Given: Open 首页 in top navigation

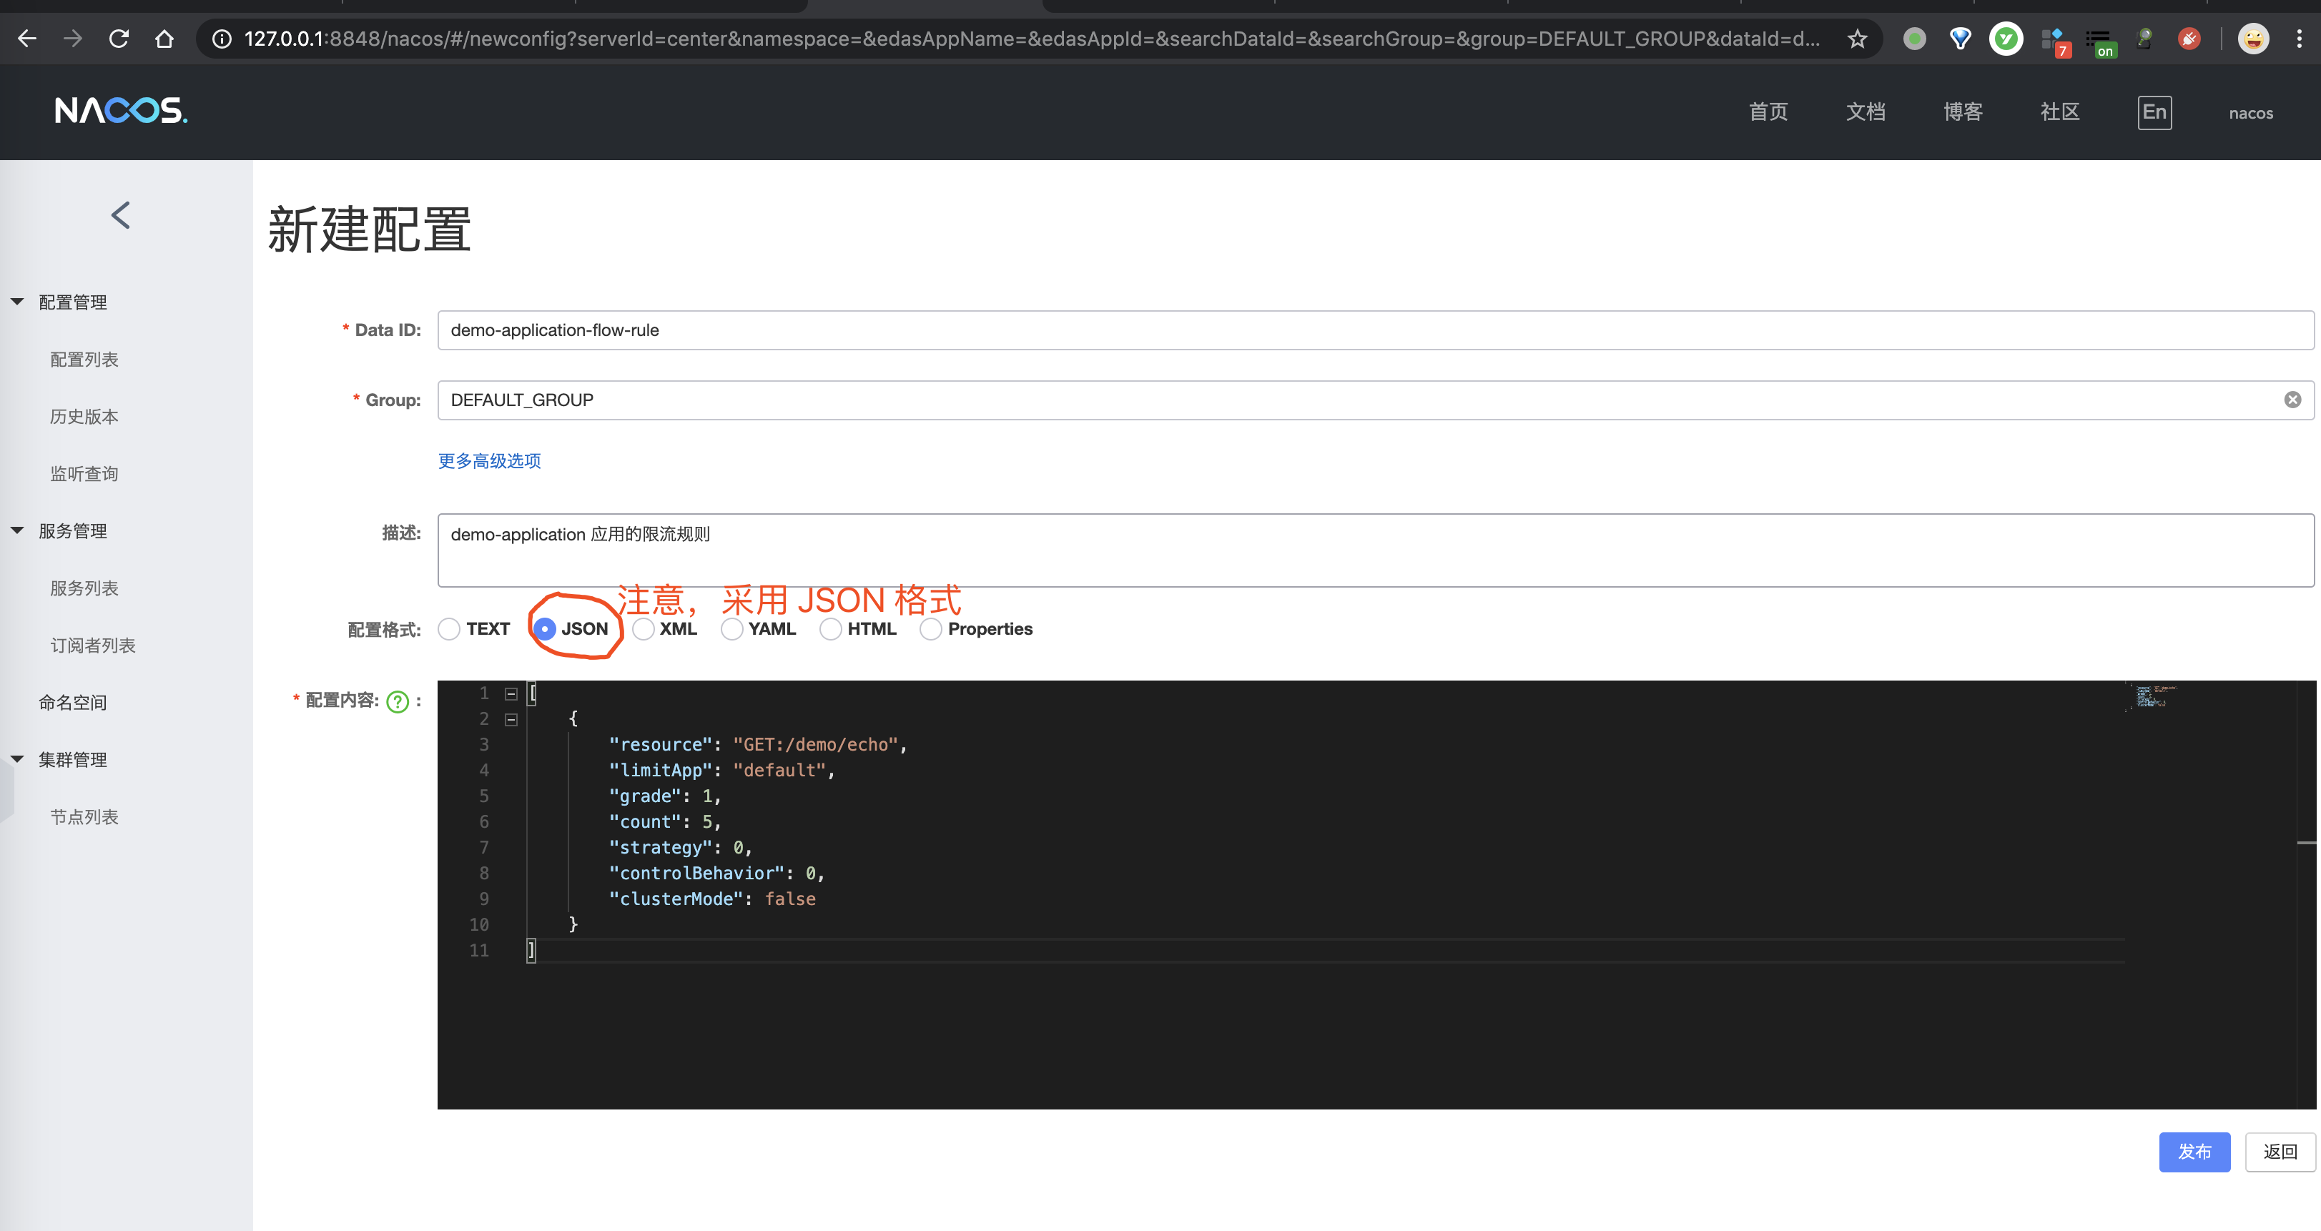Looking at the screenshot, I should point(1768,112).
